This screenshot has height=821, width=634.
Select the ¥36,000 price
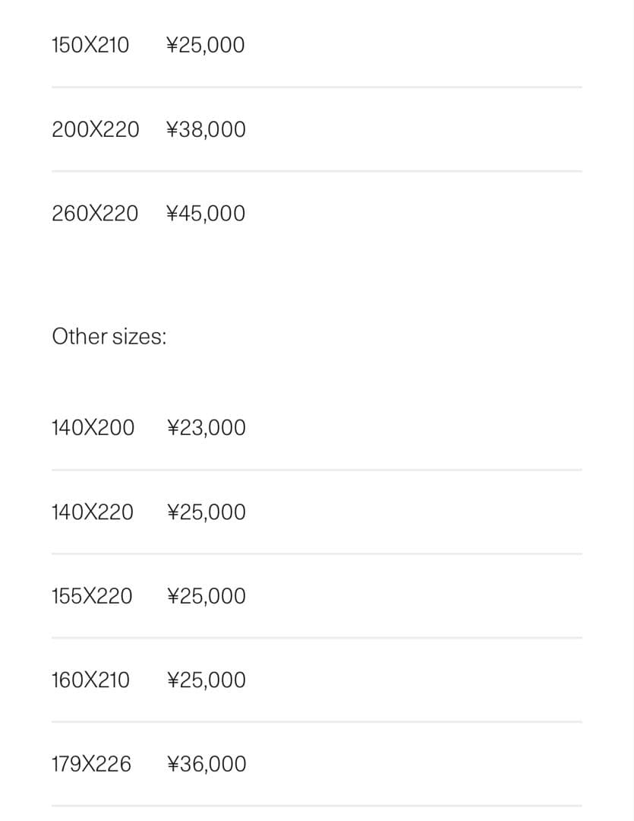[207, 764]
